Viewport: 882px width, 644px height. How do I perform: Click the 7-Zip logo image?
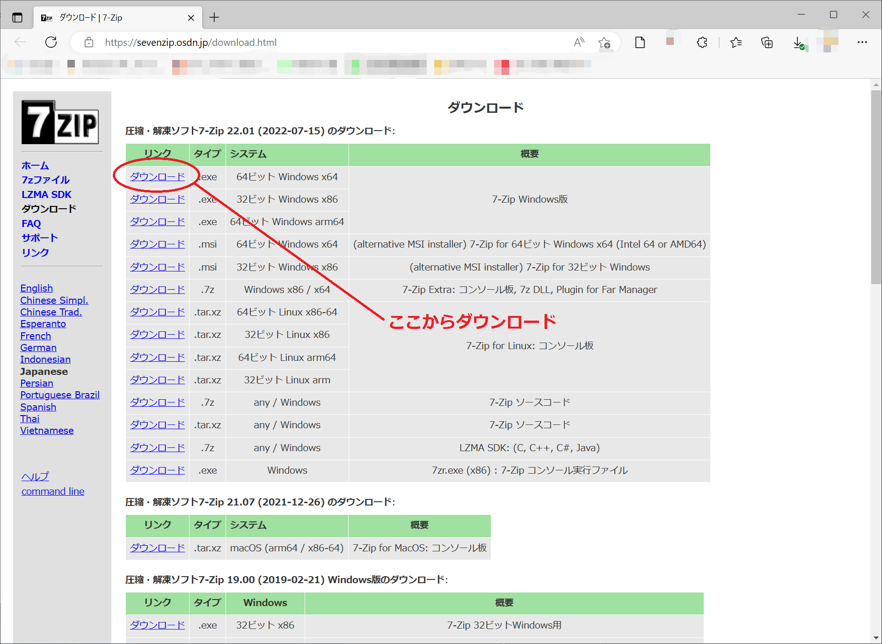click(x=60, y=122)
